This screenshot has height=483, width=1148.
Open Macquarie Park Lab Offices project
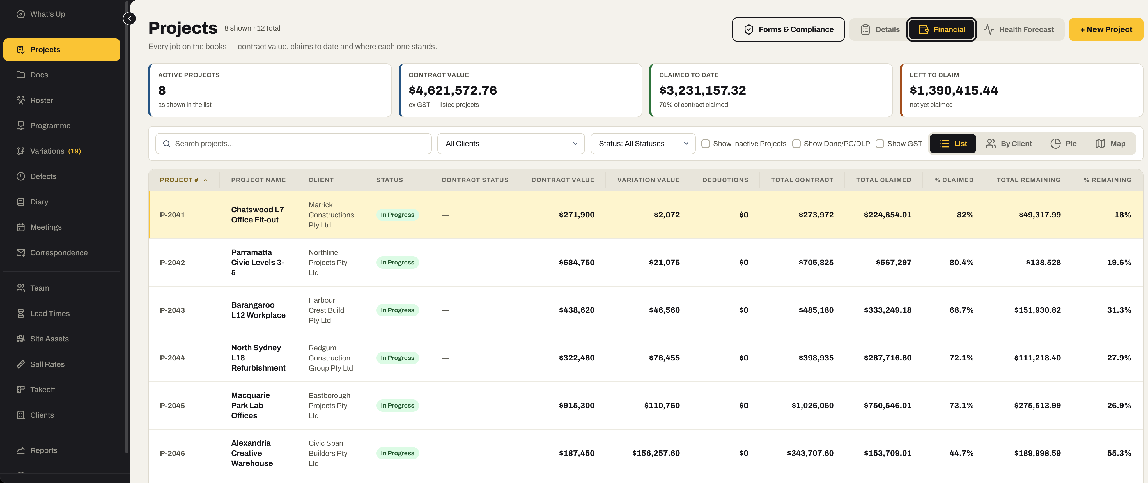[x=250, y=406]
